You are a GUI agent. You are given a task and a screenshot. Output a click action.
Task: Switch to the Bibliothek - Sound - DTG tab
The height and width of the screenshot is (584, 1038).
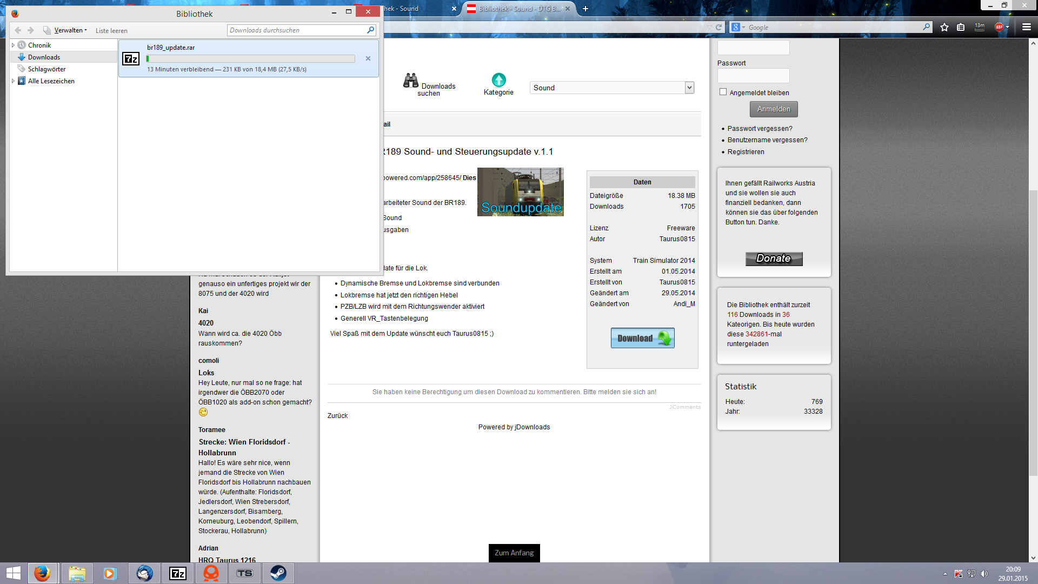coord(518,9)
